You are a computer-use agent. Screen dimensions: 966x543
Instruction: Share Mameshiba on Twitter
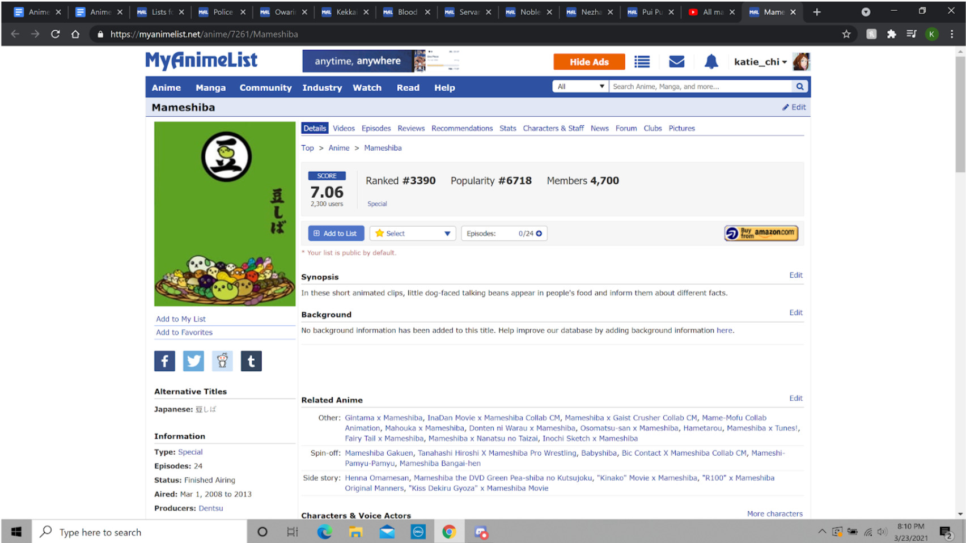pyautogui.click(x=193, y=361)
